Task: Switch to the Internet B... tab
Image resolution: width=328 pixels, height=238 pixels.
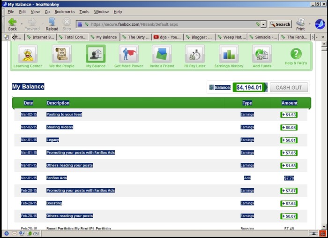Action: [41, 37]
